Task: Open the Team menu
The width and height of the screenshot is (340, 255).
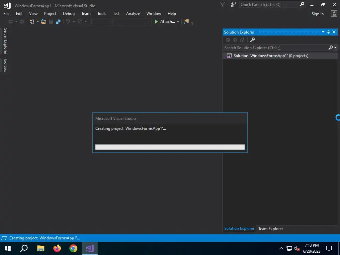Action: pyautogui.click(x=86, y=13)
